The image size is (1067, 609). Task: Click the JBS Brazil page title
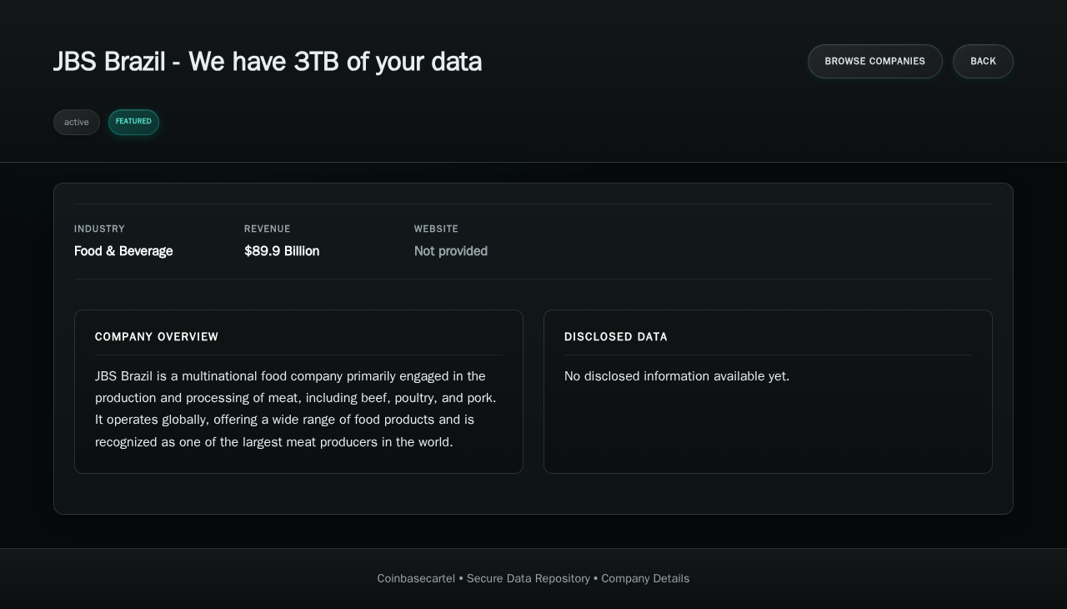[x=267, y=62]
